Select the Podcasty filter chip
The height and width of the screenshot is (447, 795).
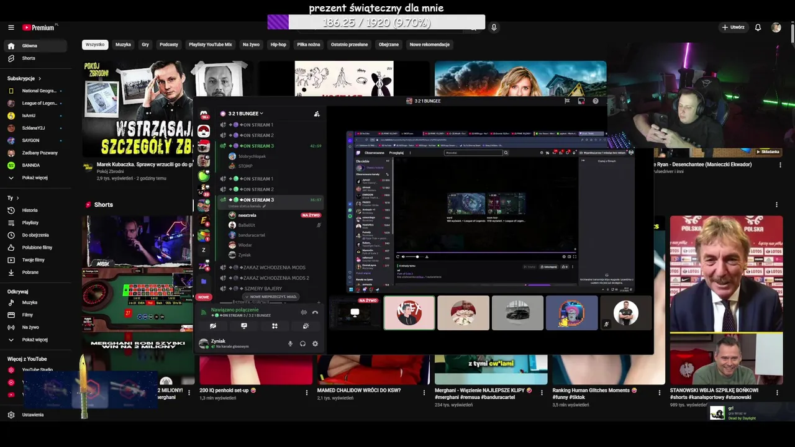(x=169, y=45)
